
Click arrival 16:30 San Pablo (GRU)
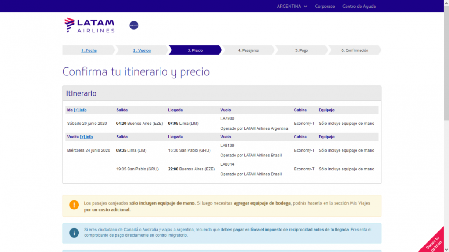[x=189, y=150]
